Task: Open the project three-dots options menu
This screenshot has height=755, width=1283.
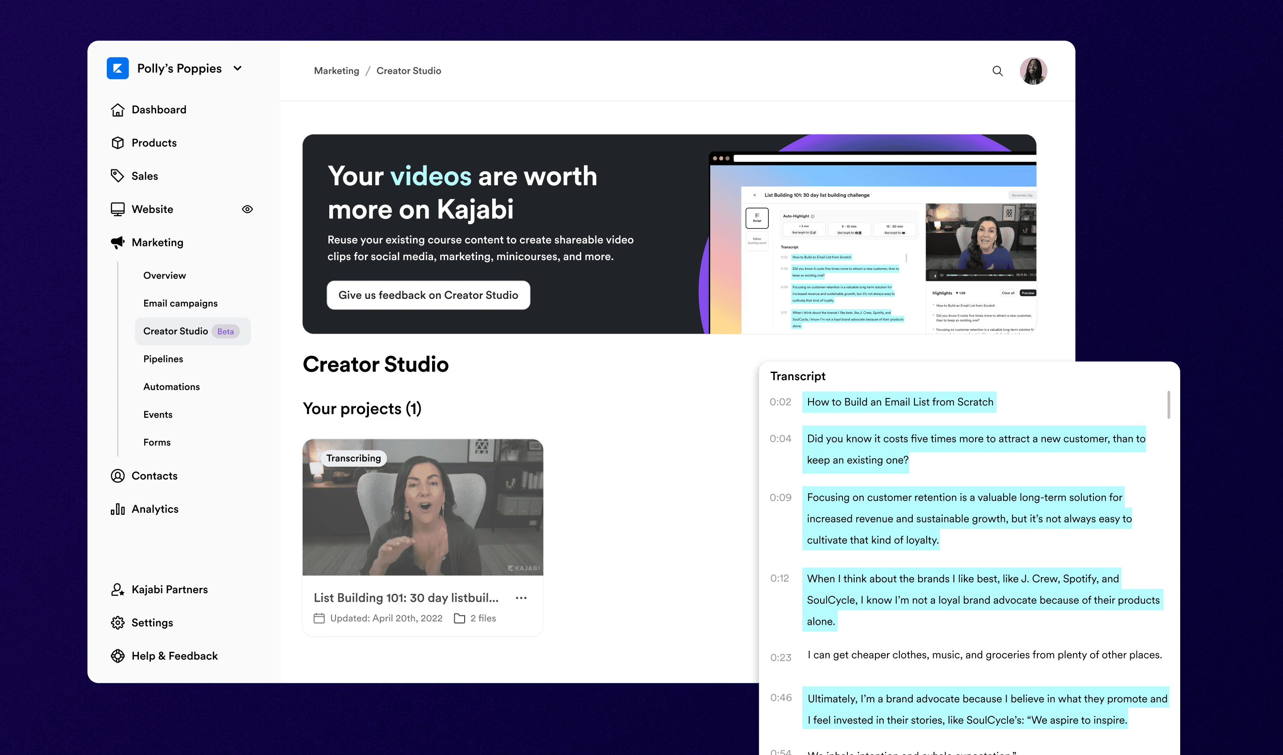Action: coord(521,598)
